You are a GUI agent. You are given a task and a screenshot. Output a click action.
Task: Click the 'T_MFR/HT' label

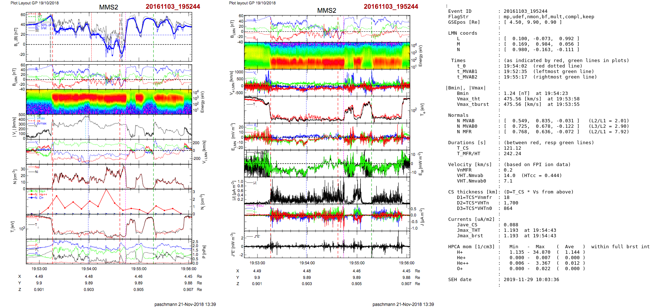[468, 154]
